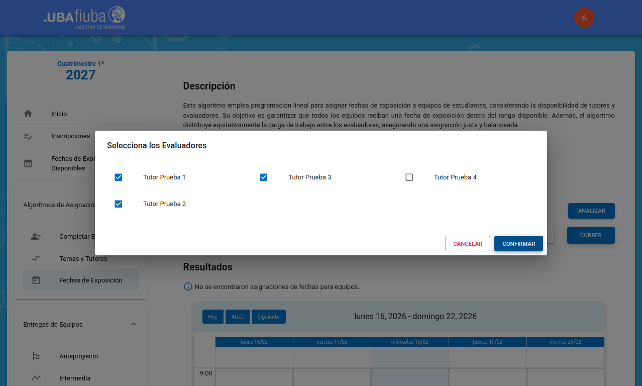Collapse the Entregas de Equipos section

coord(134,324)
